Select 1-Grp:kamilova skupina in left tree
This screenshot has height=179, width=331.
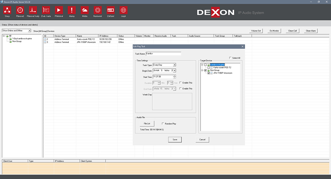tap(22, 39)
